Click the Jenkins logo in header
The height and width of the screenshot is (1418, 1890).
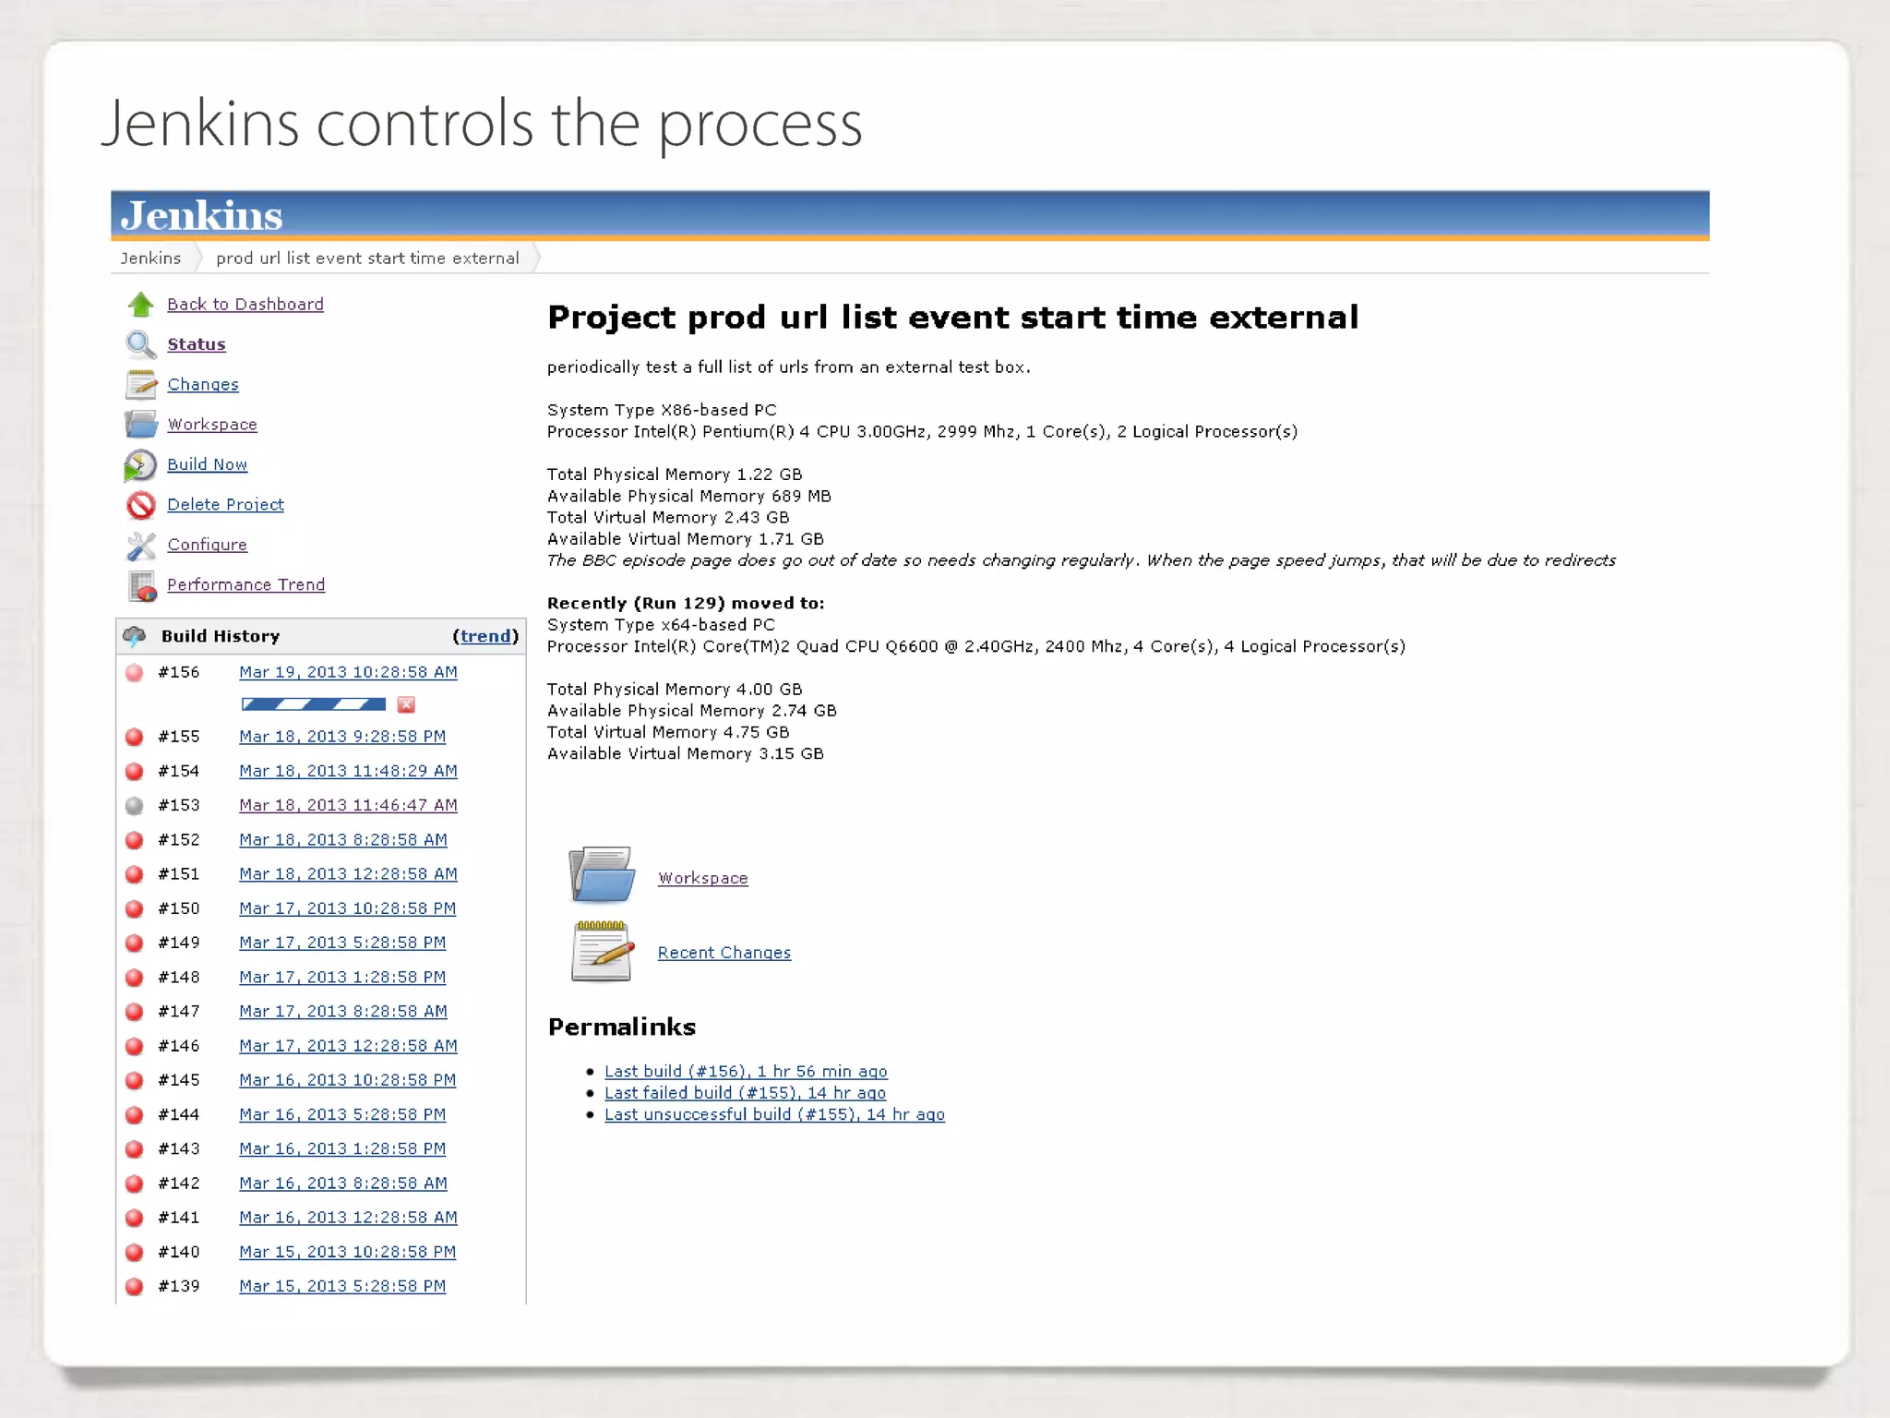pyautogui.click(x=201, y=215)
